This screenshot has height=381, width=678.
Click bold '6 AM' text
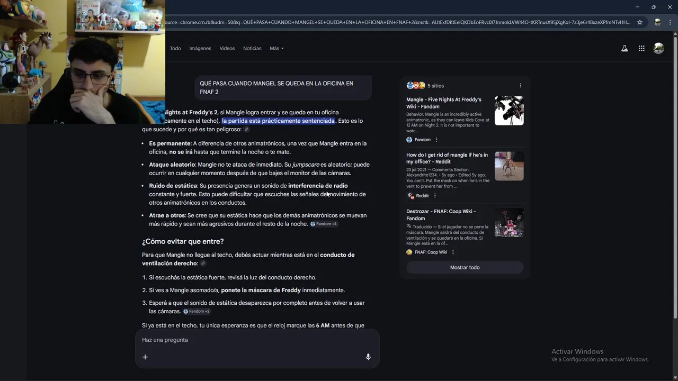pyautogui.click(x=323, y=325)
